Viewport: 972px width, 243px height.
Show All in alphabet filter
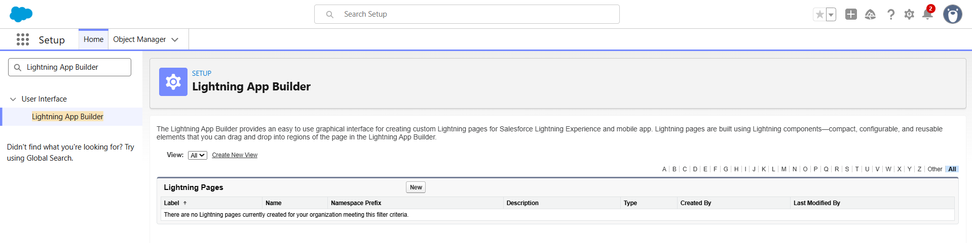(952, 169)
